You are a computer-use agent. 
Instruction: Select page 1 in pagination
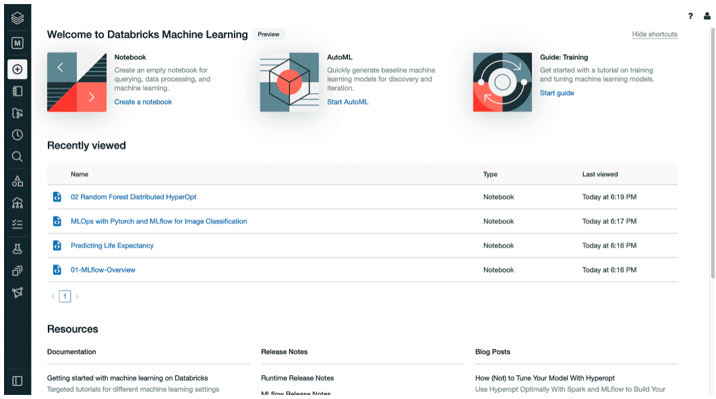coord(65,297)
